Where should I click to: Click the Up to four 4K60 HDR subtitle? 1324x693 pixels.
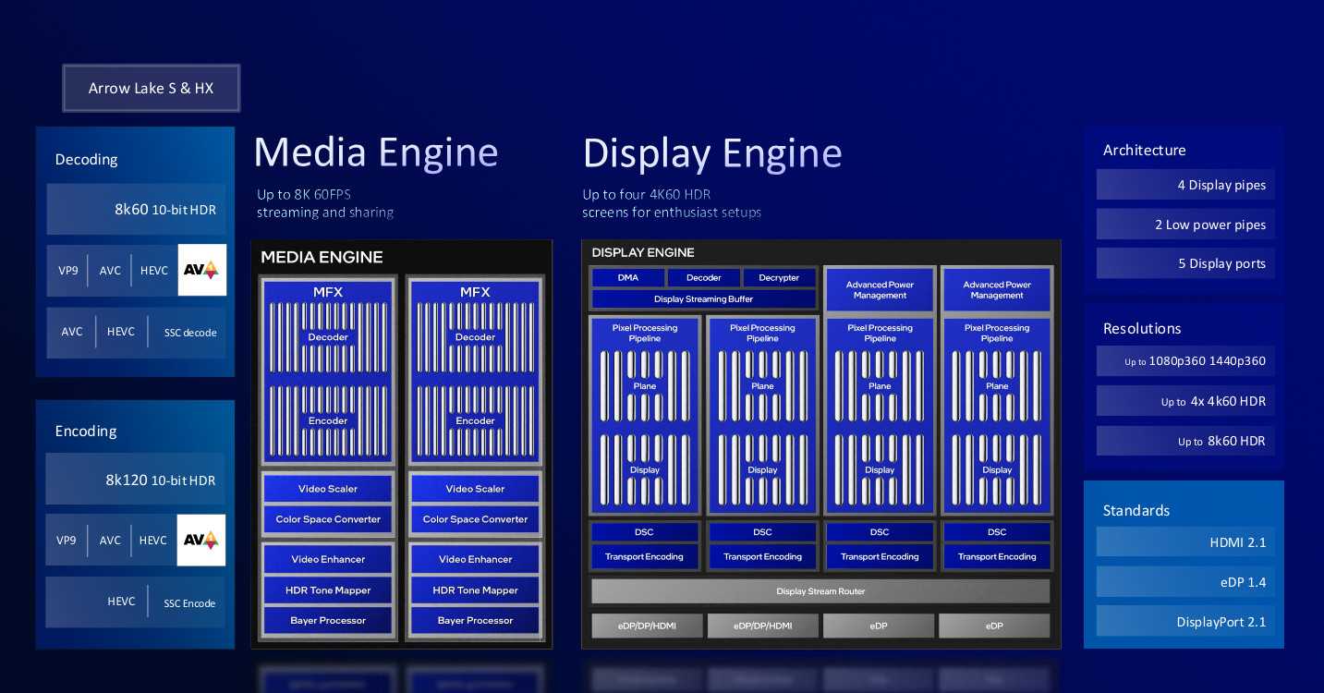[647, 194]
